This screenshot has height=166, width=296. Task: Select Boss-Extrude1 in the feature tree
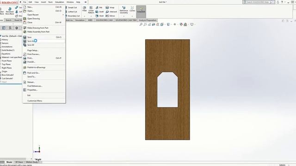pos(7,75)
